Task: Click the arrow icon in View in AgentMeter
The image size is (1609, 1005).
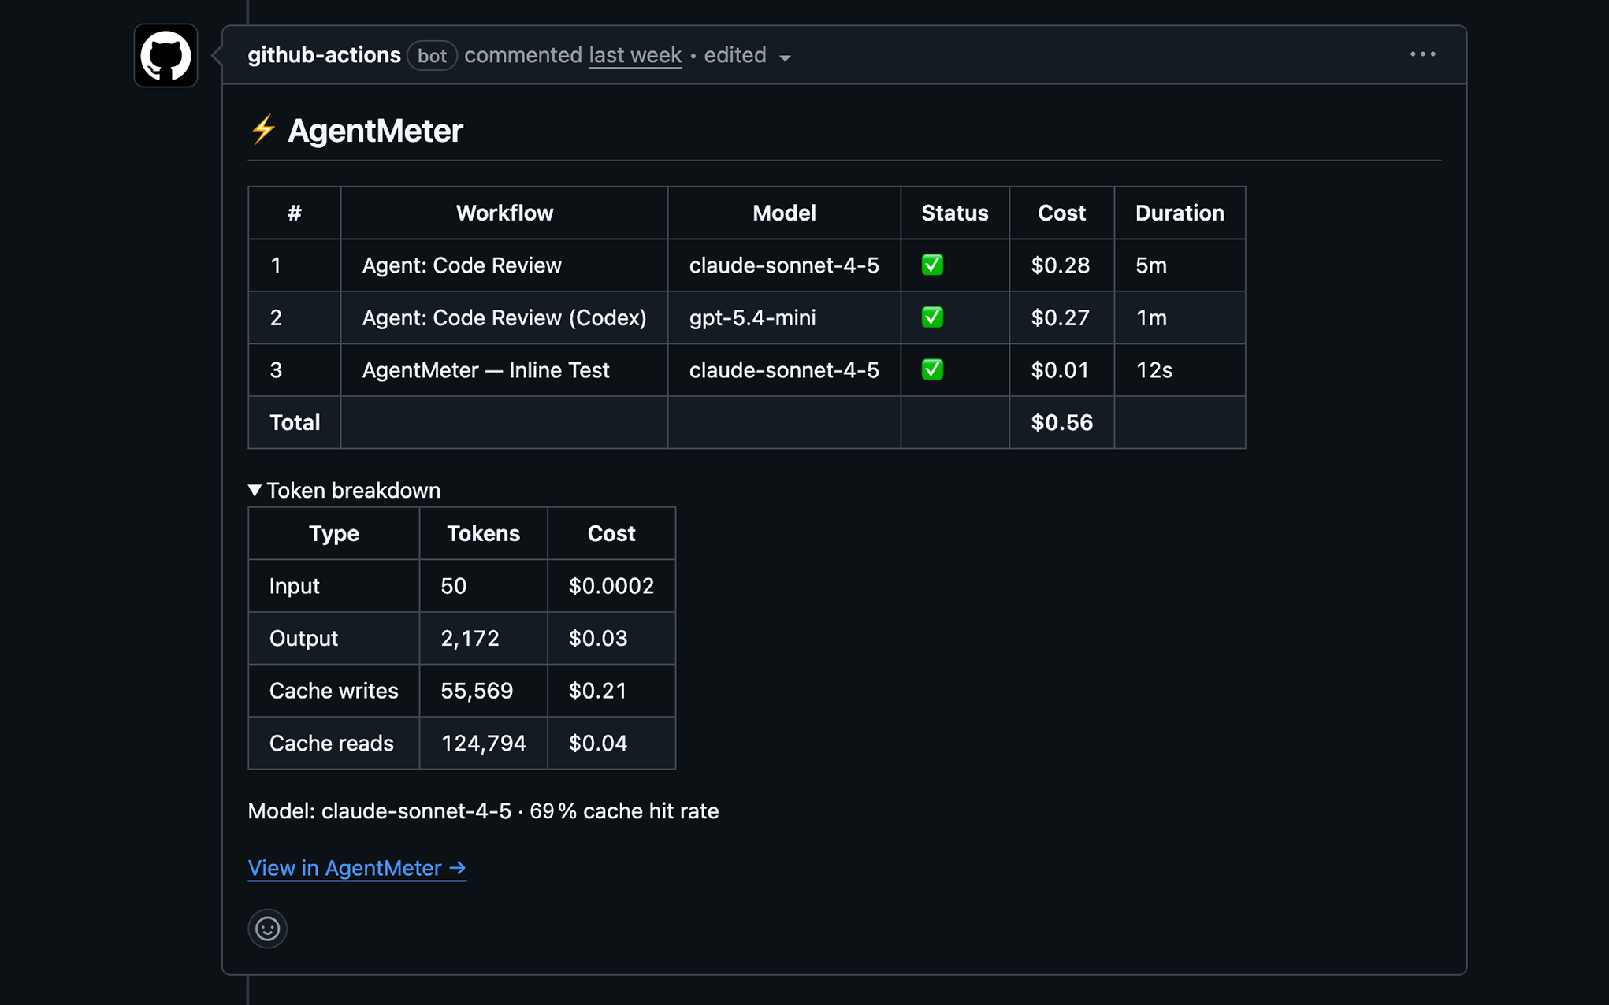Action: tap(457, 867)
